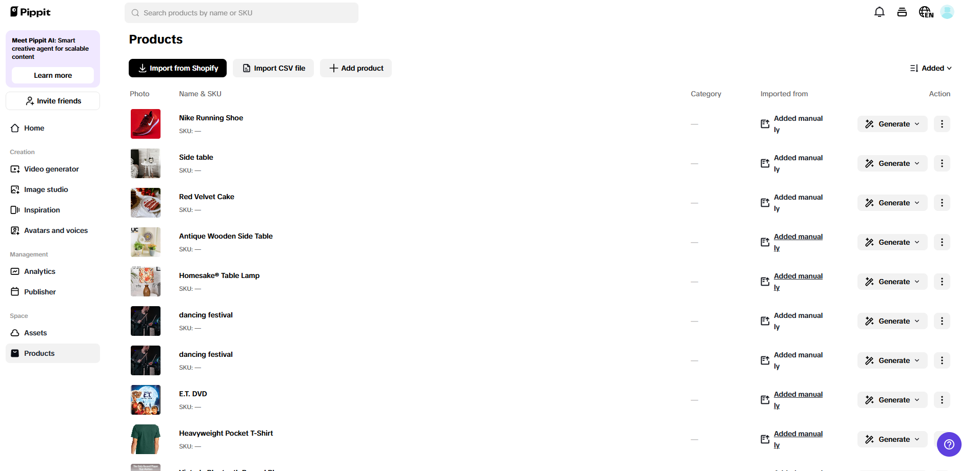
Task: Expand Generate dropdown for Side table
Action: 892,163
